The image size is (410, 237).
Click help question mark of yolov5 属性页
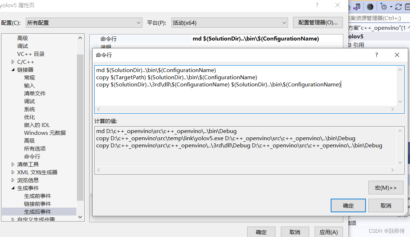tap(317, 5)
